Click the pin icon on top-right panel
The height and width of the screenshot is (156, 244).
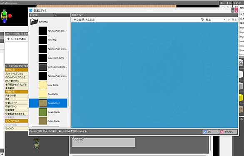pyautogui.click(x=227, y=3)
